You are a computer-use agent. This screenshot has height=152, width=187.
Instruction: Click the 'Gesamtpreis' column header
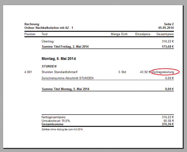165,34
